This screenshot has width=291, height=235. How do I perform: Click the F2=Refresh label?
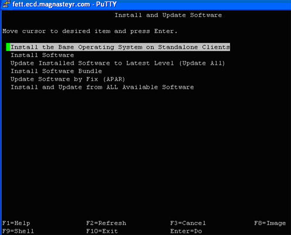(106, 223)
